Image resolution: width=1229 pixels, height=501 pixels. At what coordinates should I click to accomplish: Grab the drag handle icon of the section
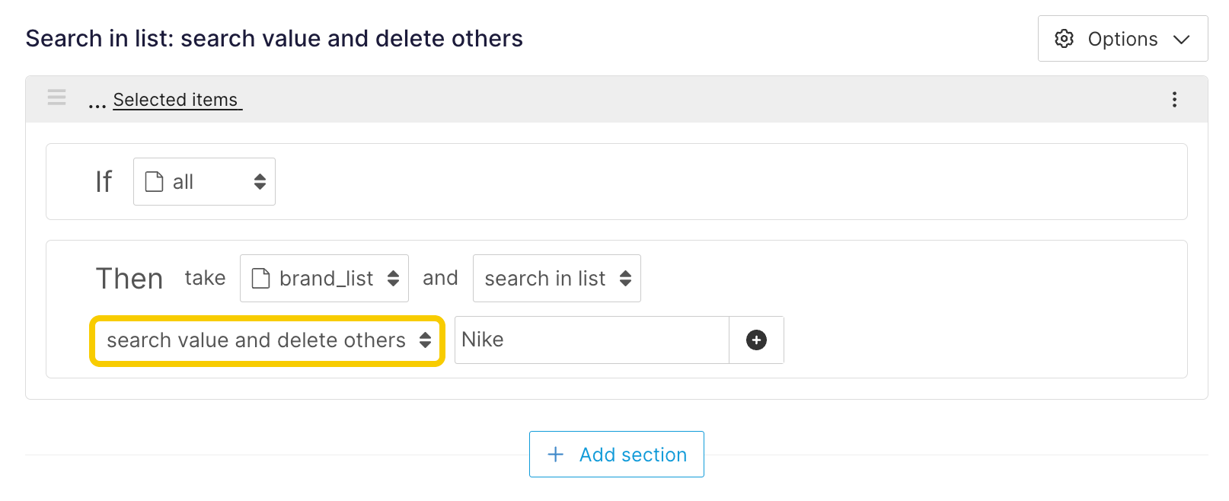pos(57,97)
